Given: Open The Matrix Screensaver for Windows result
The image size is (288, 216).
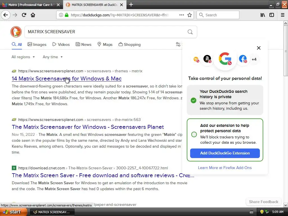Looking at the screenshot, I should tap(88, 127).
